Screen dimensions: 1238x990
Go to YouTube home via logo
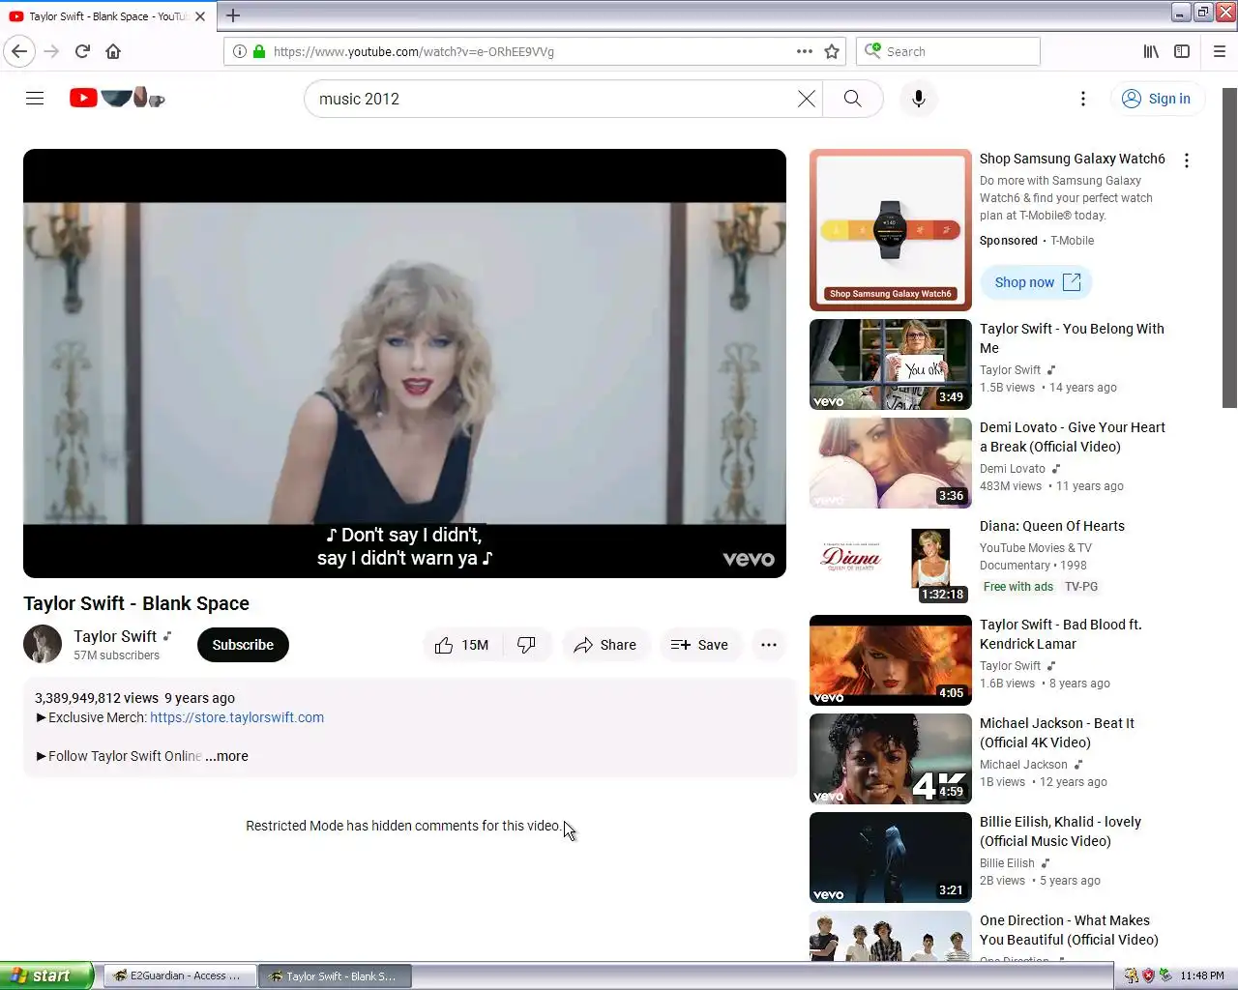click(117, 98)
